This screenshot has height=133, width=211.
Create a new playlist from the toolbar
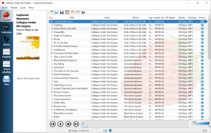click(x=51, y=12)
